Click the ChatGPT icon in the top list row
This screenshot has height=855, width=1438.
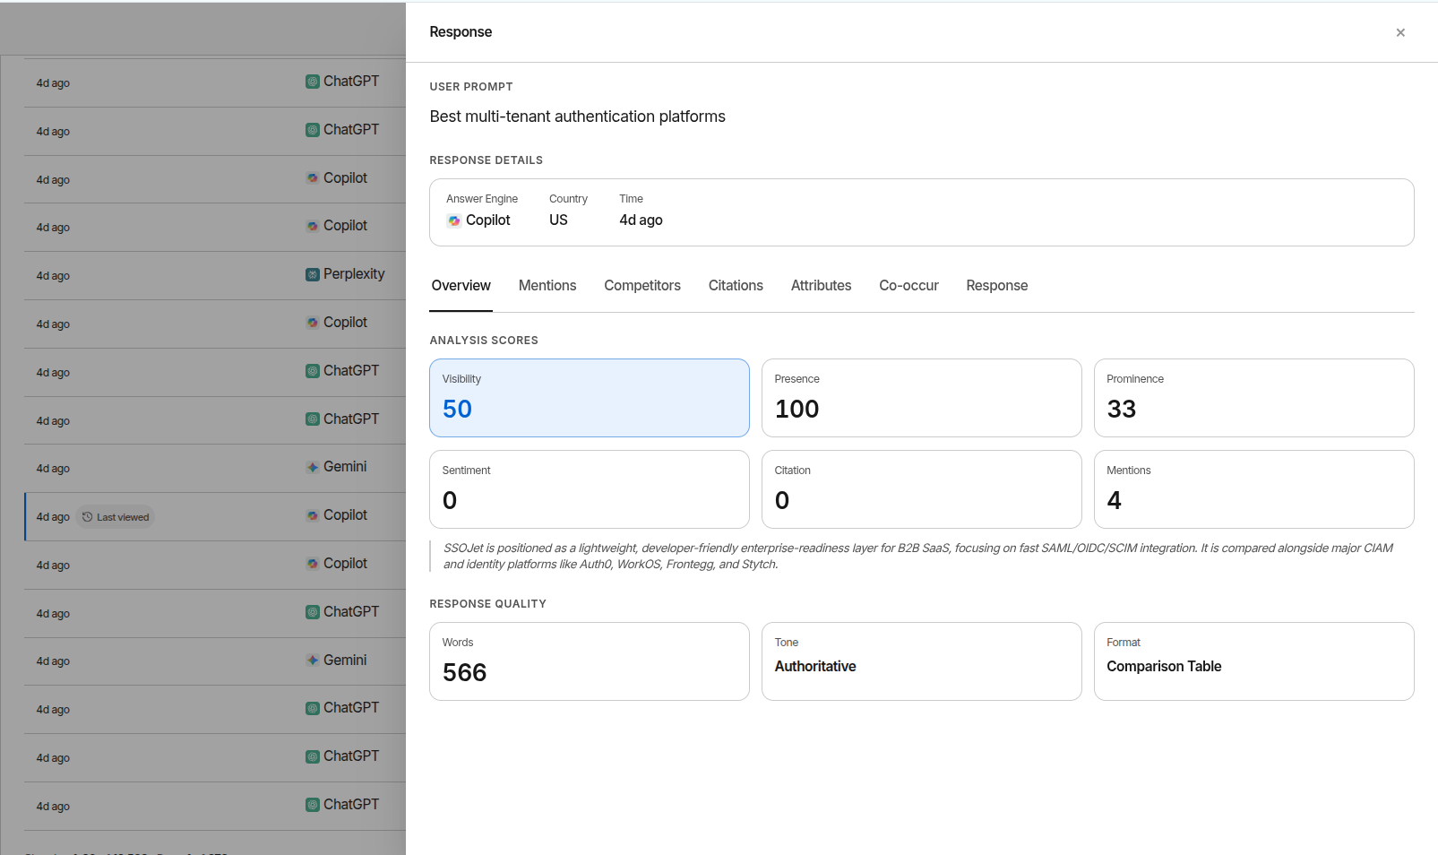point(313,82)
